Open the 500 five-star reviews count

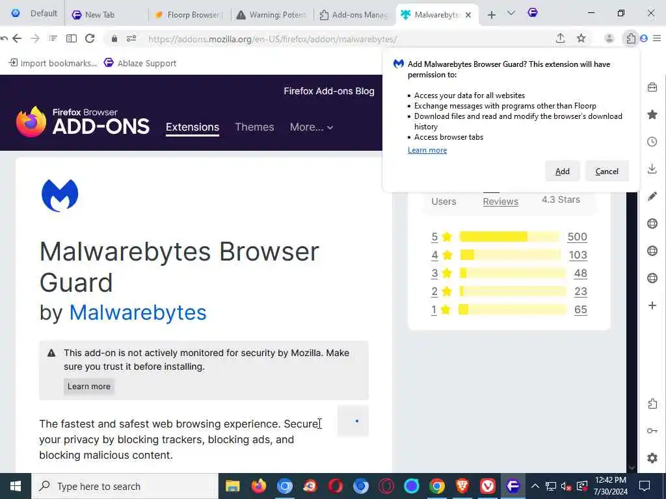[x=578, y=237]
